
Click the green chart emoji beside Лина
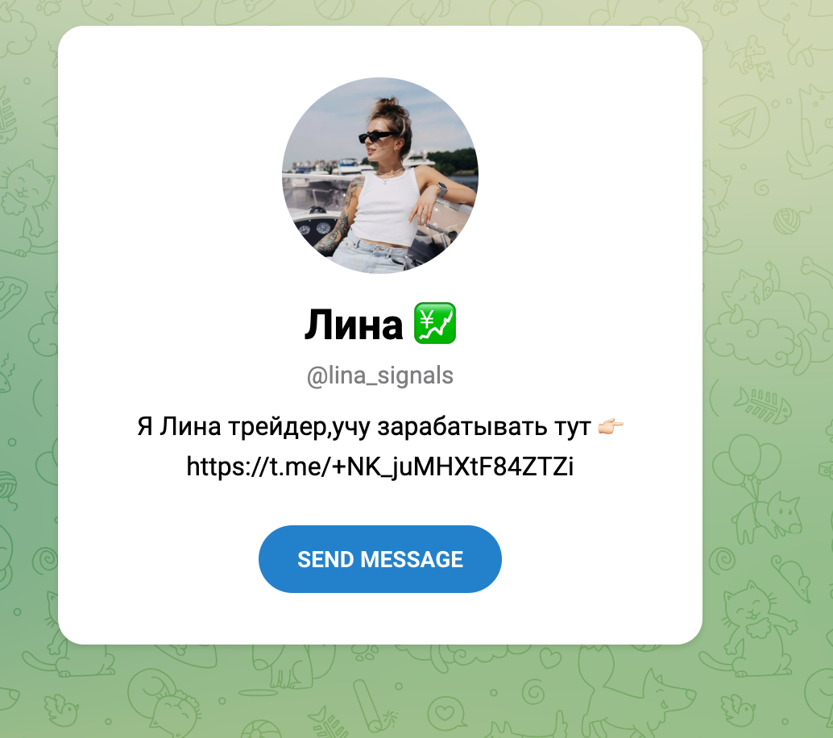pos(434,324)
